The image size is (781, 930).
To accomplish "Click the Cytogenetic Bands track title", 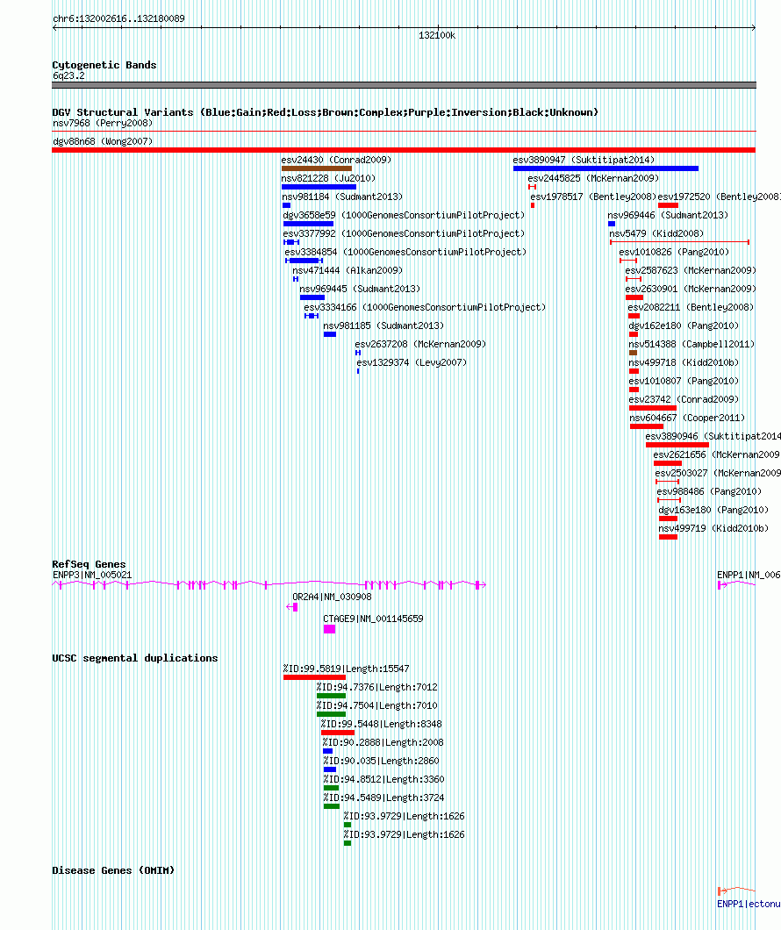I will click(x=104, y=65).
